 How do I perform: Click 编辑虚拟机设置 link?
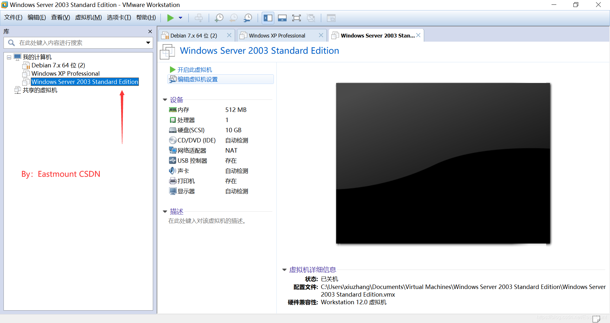coord(197,79)
